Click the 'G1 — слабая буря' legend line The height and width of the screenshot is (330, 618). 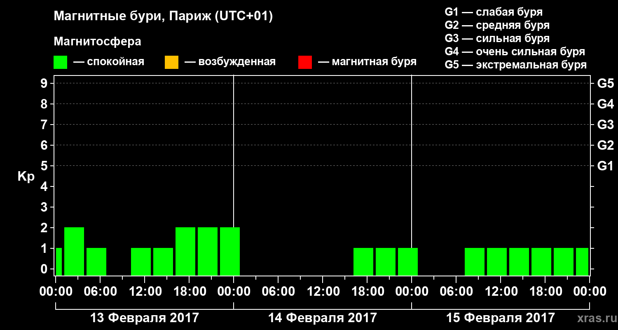494,12
